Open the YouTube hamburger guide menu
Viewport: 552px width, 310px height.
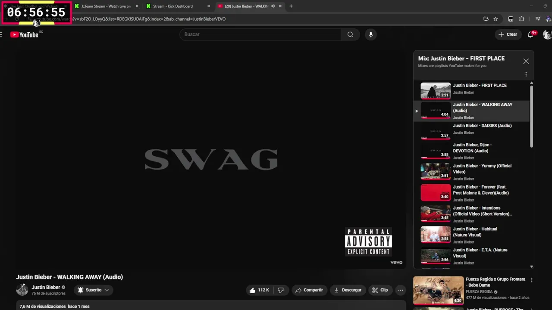(1, 34)
